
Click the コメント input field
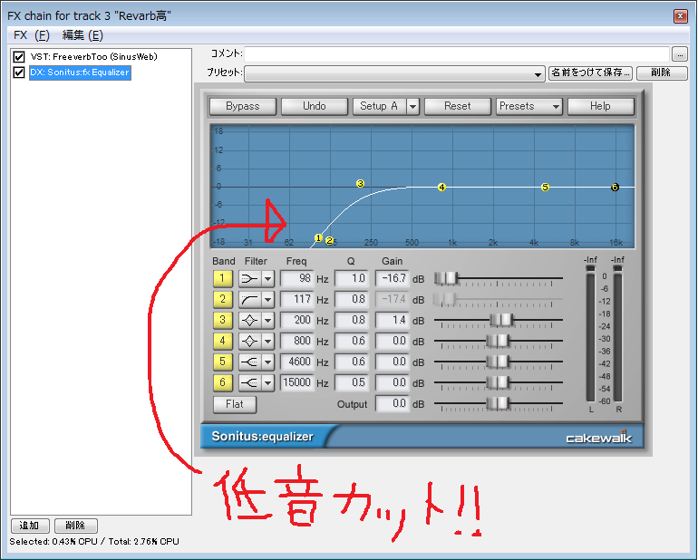point(457,54)
